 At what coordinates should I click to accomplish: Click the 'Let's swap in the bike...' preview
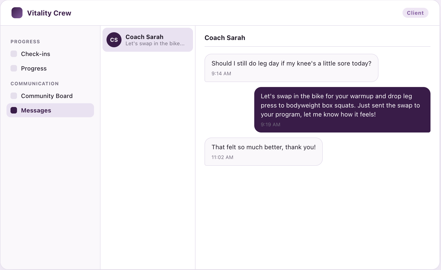point(155,43)
